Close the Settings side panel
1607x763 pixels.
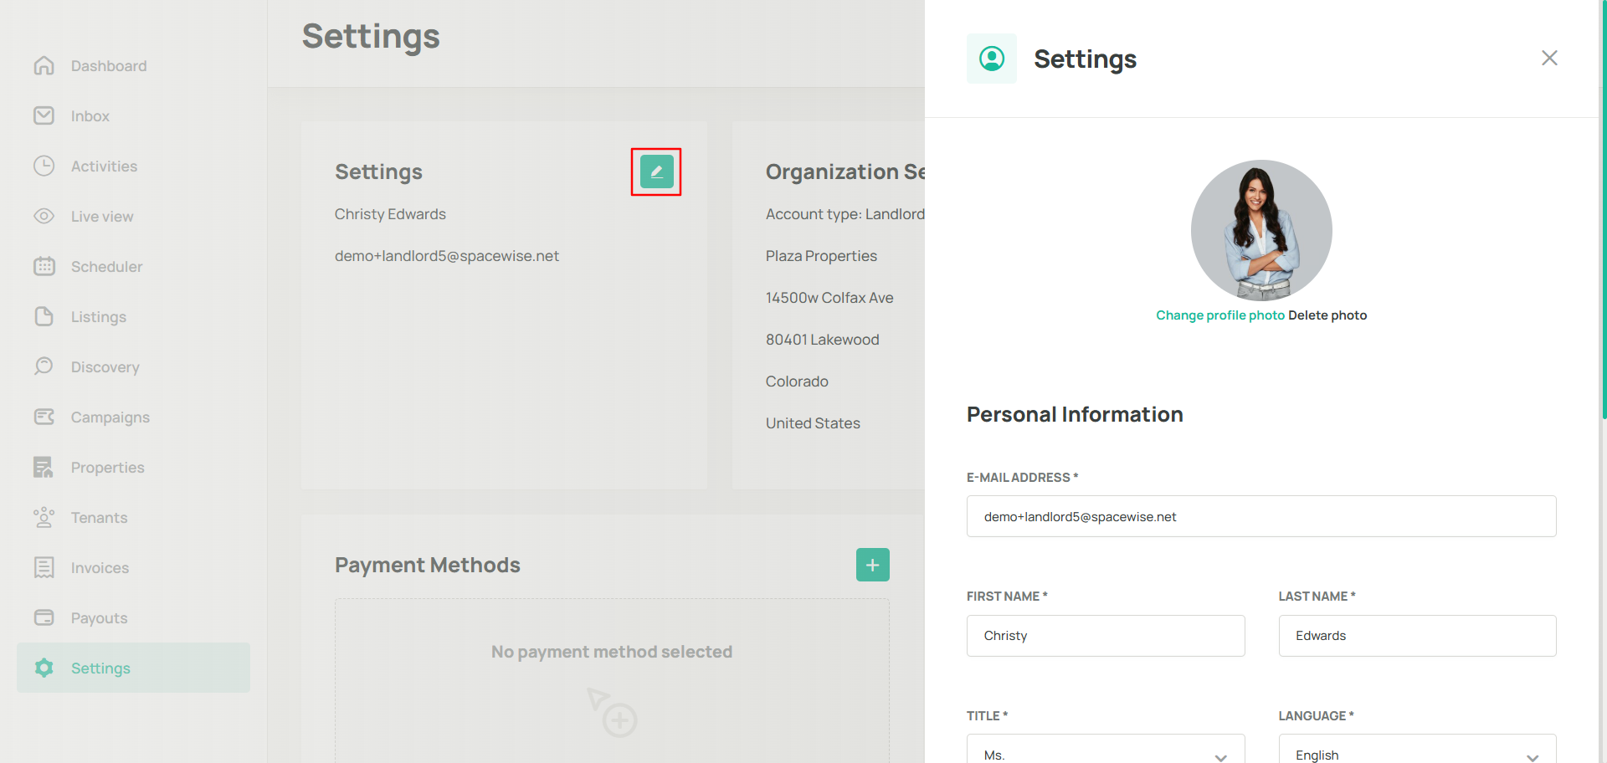point(1549,58)
